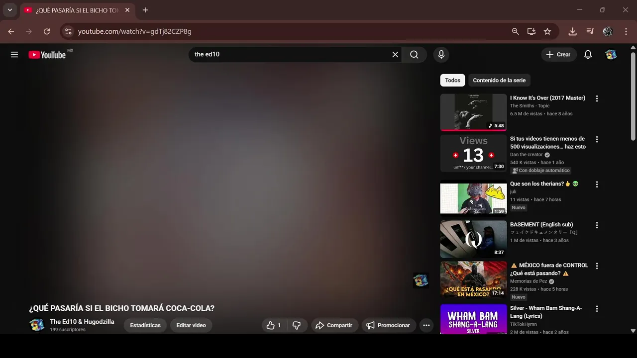Click Compartir button

335,325
